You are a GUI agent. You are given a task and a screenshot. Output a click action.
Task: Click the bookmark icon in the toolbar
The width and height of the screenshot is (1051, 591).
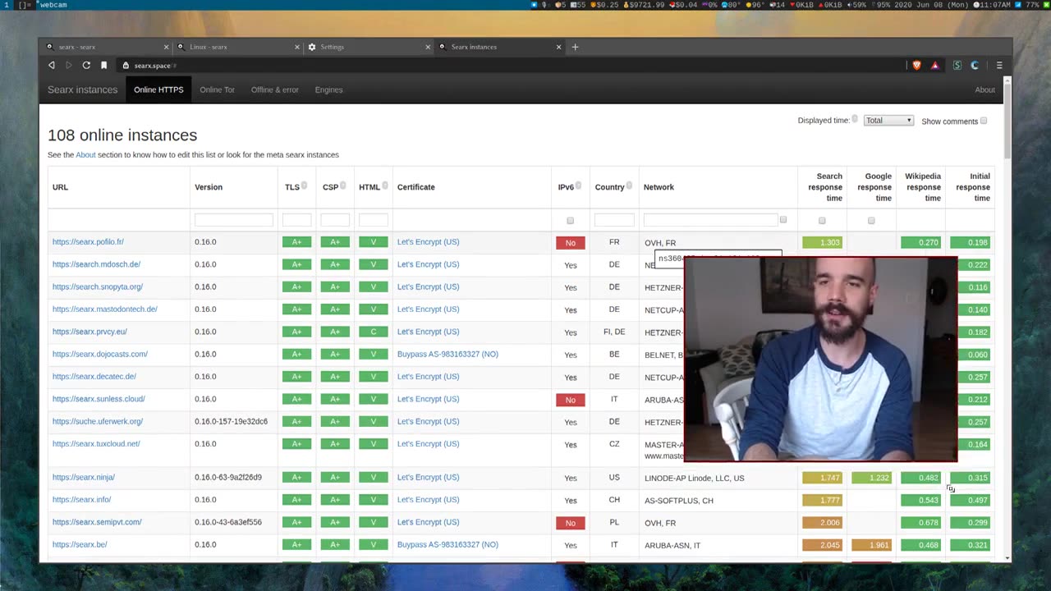click(x=103, y=65)
